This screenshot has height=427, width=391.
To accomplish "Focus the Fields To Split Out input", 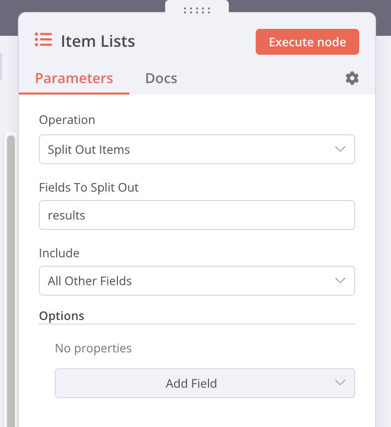I will click(x=196, y=215).
